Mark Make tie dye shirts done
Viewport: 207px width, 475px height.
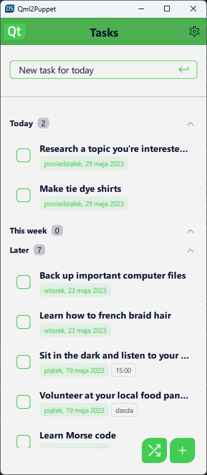[x=23, y=195]
